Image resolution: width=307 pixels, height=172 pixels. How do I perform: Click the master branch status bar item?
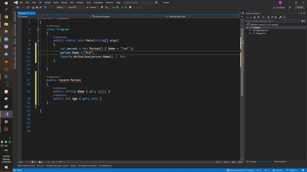292,170
